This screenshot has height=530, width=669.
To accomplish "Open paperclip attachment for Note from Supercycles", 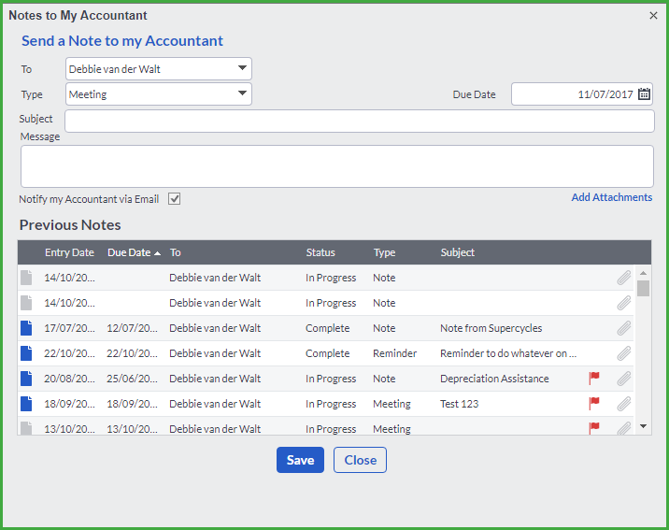I will tap(624, 328).
